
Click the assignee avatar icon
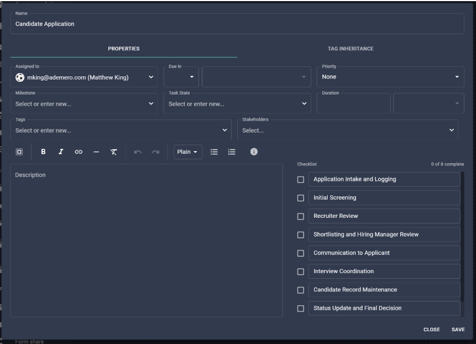click(x=20, y=77)
